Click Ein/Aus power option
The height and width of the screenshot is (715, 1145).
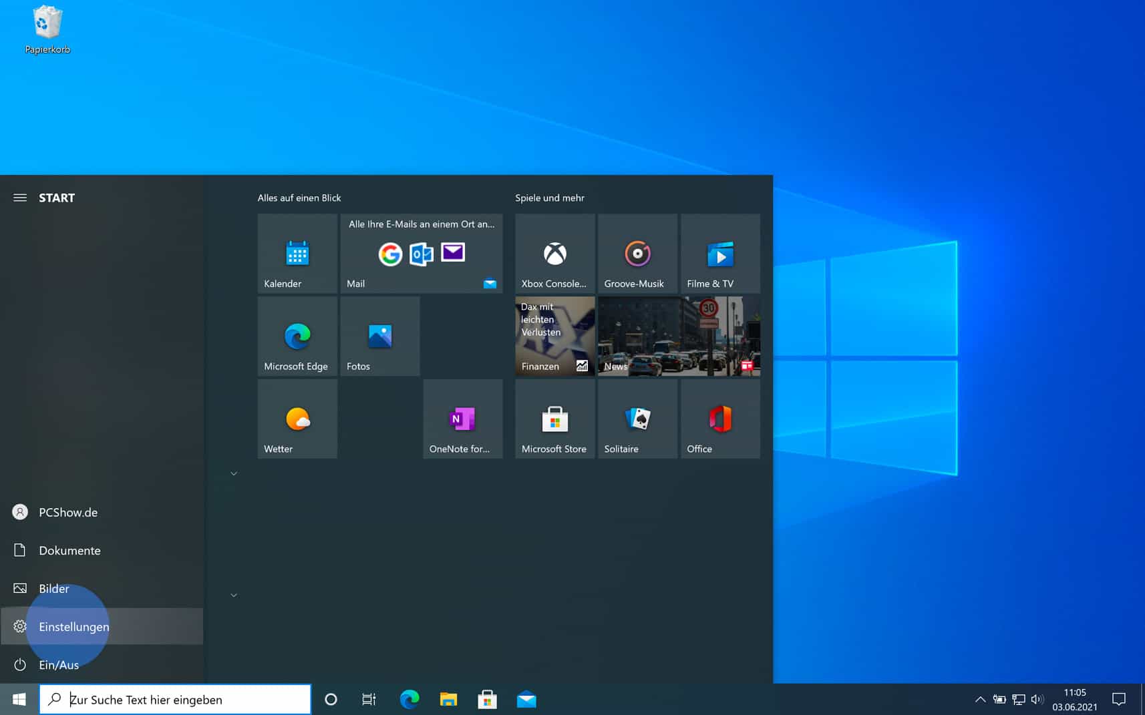pyautogui.click(x=102, y=664)
